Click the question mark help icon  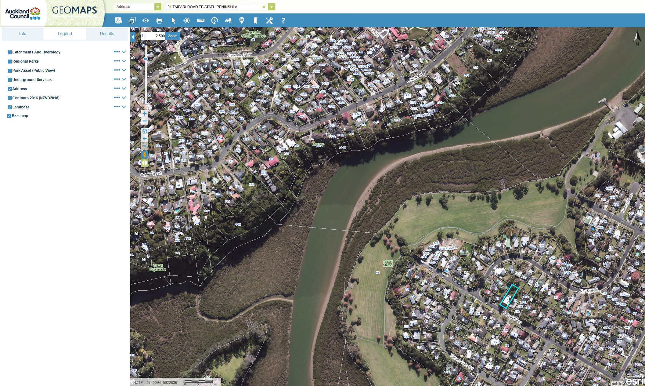(283, 21)
